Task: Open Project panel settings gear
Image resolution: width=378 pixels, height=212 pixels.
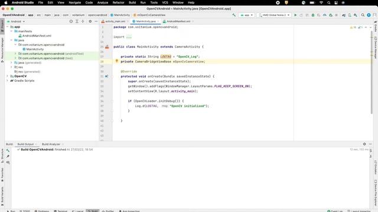Action: [x=90, y=21]
